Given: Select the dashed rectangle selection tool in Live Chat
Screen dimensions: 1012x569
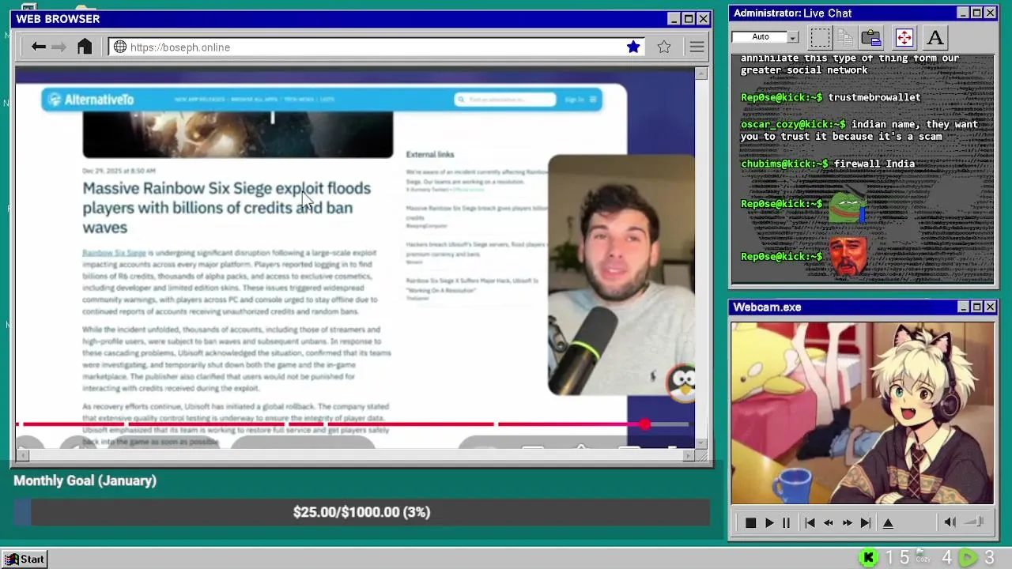Looking at the screenshot, I should 820,37.
